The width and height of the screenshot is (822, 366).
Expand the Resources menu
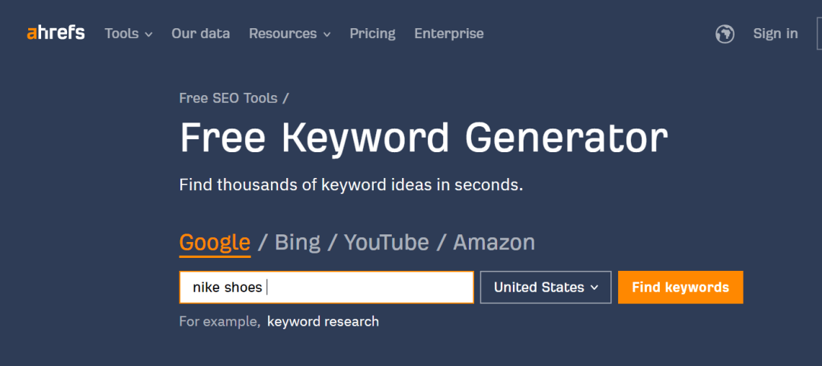click(x=289, y=33)
